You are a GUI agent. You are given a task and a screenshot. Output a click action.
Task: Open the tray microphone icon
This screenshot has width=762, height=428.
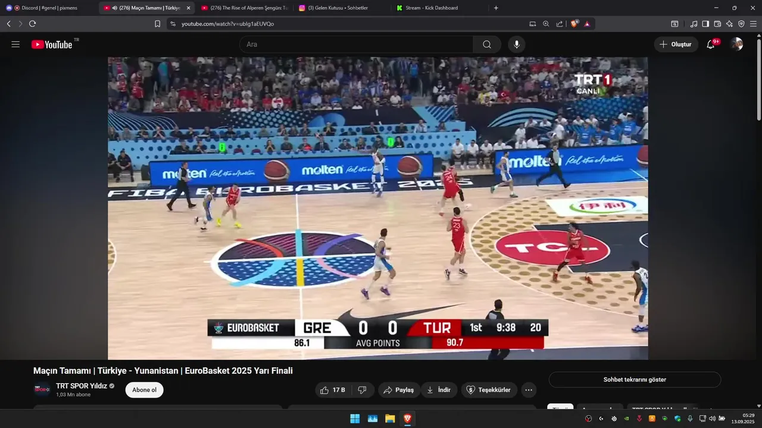point(690,418)
